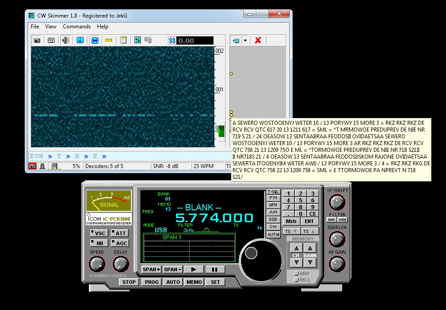The height and width of the screenshot is (310, 446).
Task: Toggle the VSC button on receiver
Action: pyautogui.click(x=98, y=233)
